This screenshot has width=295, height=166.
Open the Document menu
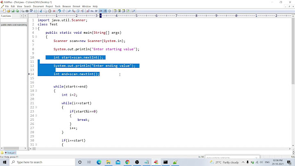[39, 6]
